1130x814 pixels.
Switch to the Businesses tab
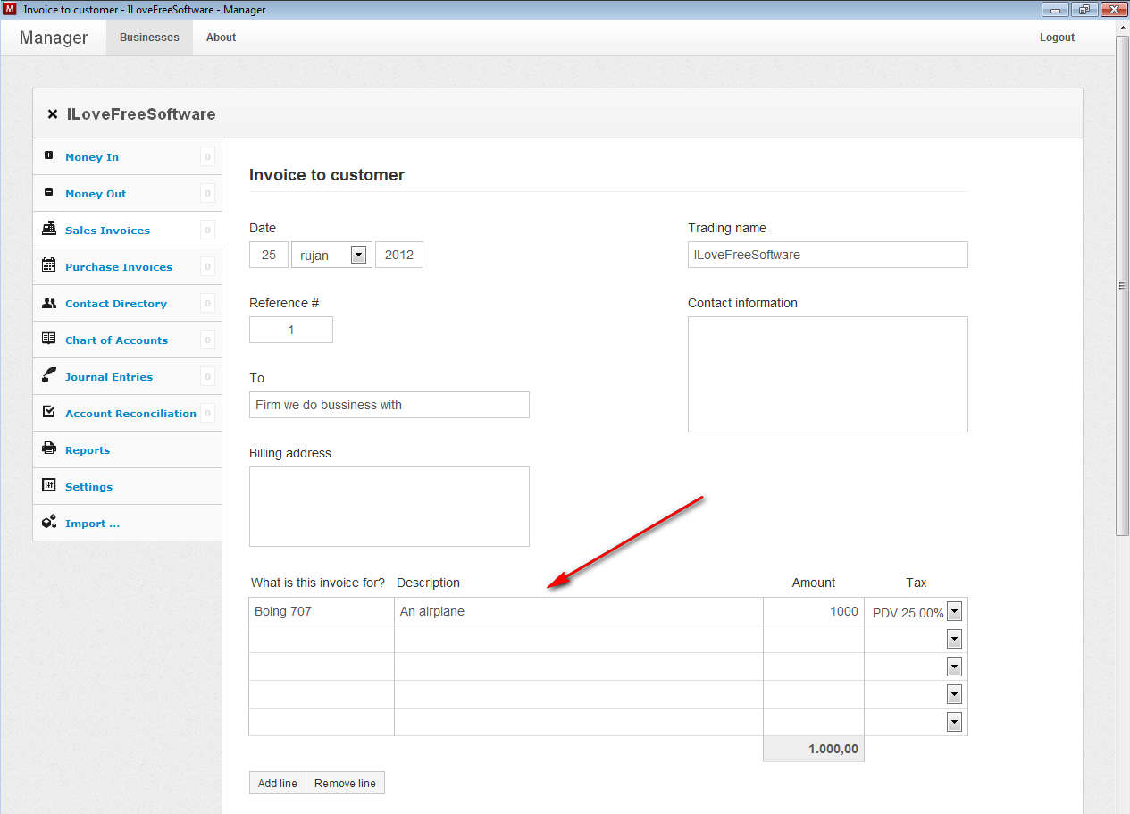pyautogui.click(x=149, y=38)
